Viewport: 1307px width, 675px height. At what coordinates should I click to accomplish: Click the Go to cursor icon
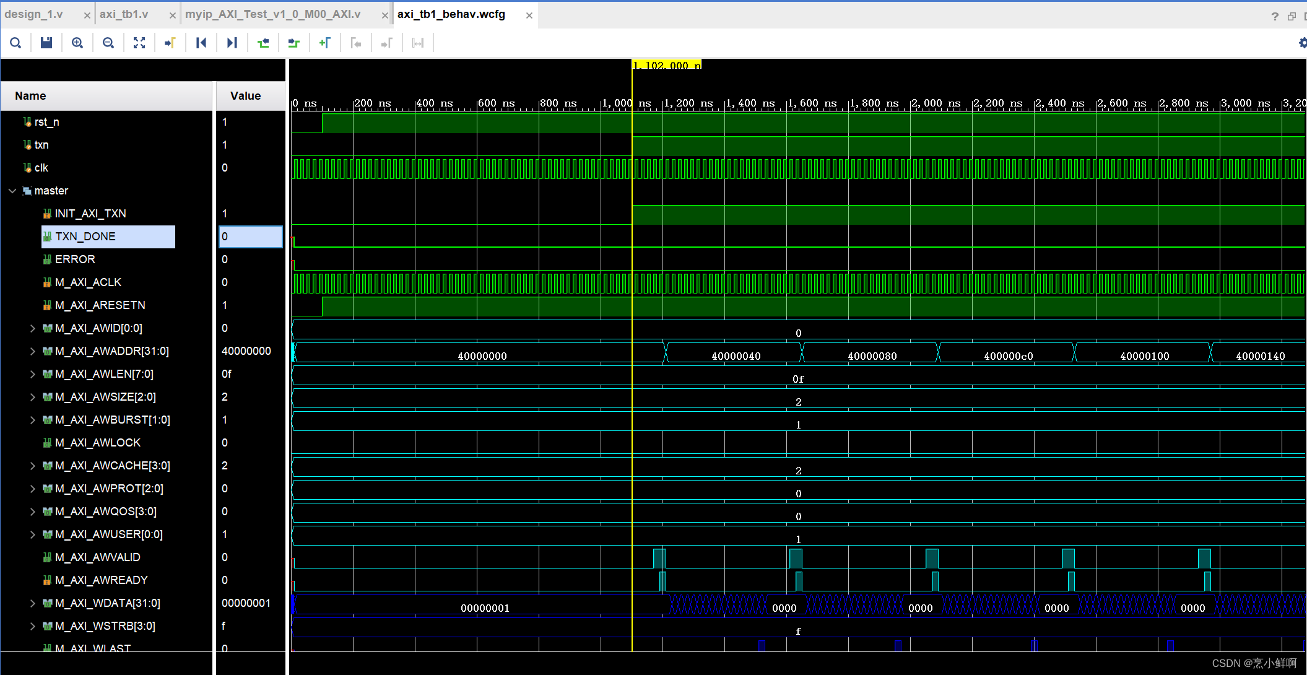[x=170, y=43]
